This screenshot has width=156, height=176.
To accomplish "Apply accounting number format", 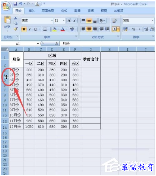I will (x=125, y=29).
